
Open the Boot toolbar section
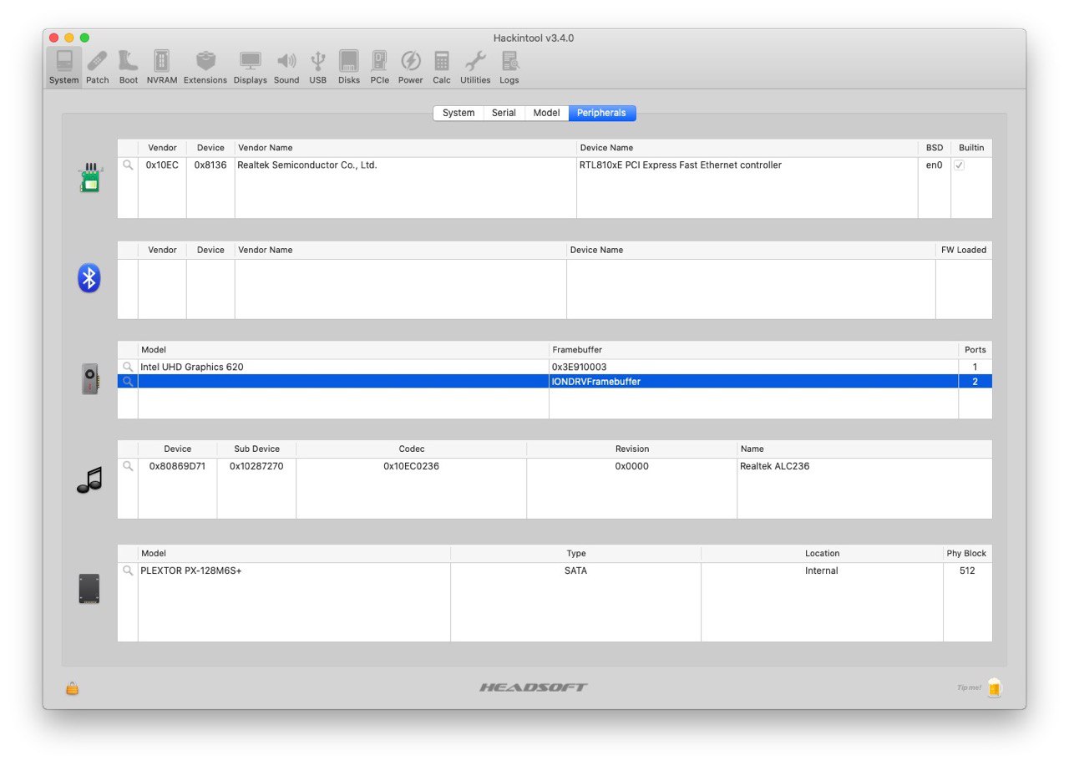point(129,68)
